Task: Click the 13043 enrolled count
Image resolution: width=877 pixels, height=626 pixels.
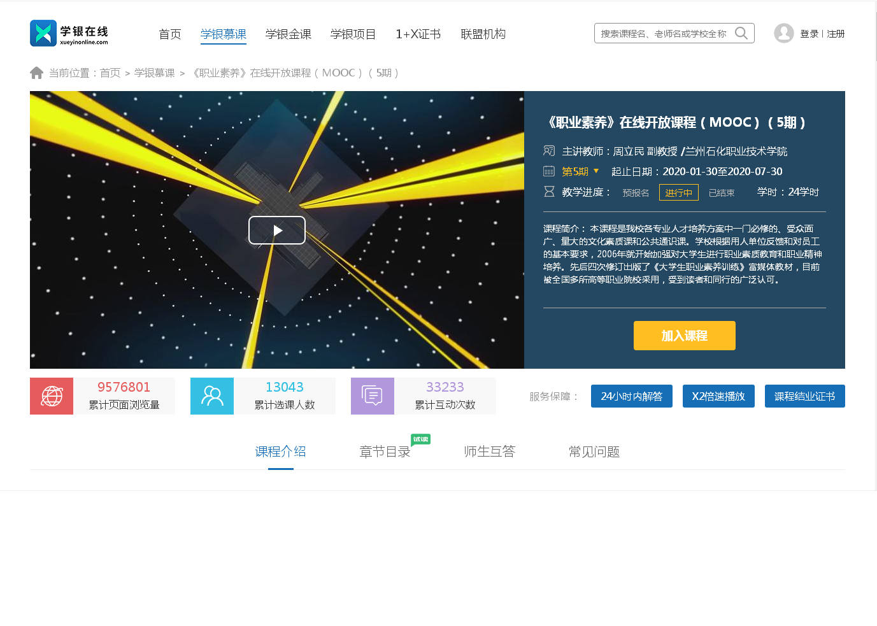Action: [x=285, y=387]
